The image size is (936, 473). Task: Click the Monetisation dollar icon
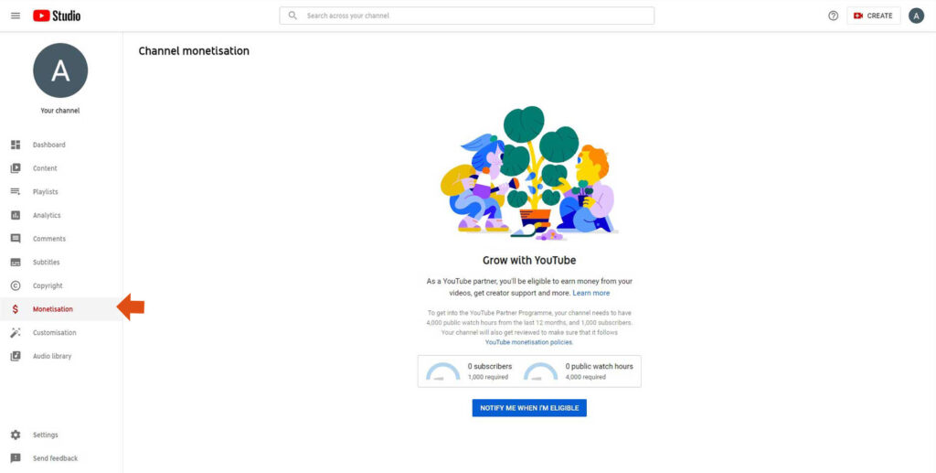pyautogui.click(x=16, y=309)
